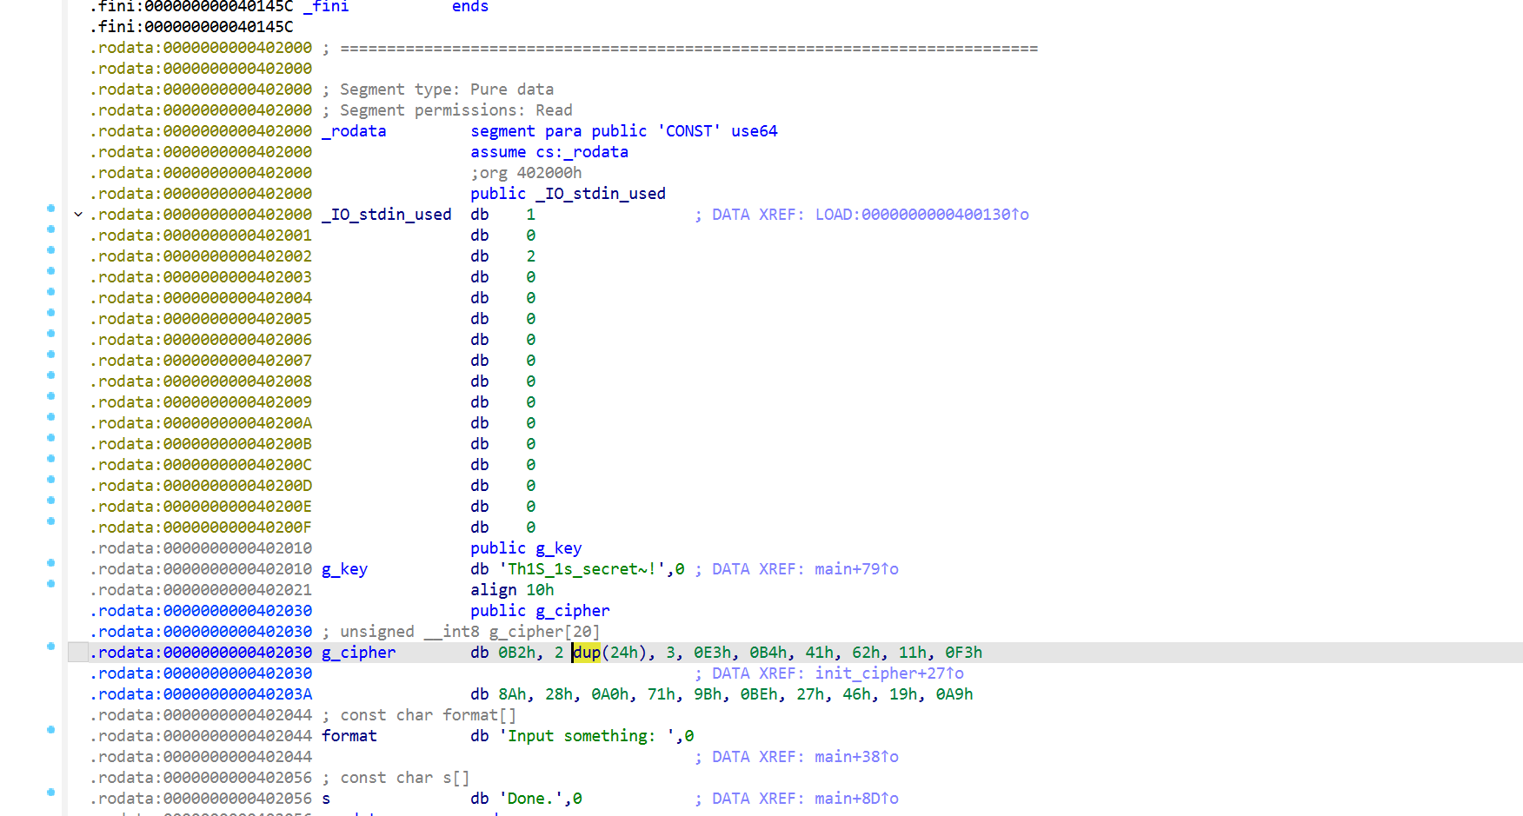This screenshot has height=816, width=1523.
Task: Toggle breakpoint dot on the 'Done.' line
Action: pyautogui.click(x=50, y=793)
